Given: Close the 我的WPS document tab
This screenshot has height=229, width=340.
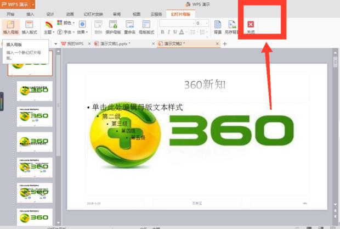Looking at the screenshot, I should [89, 44].
